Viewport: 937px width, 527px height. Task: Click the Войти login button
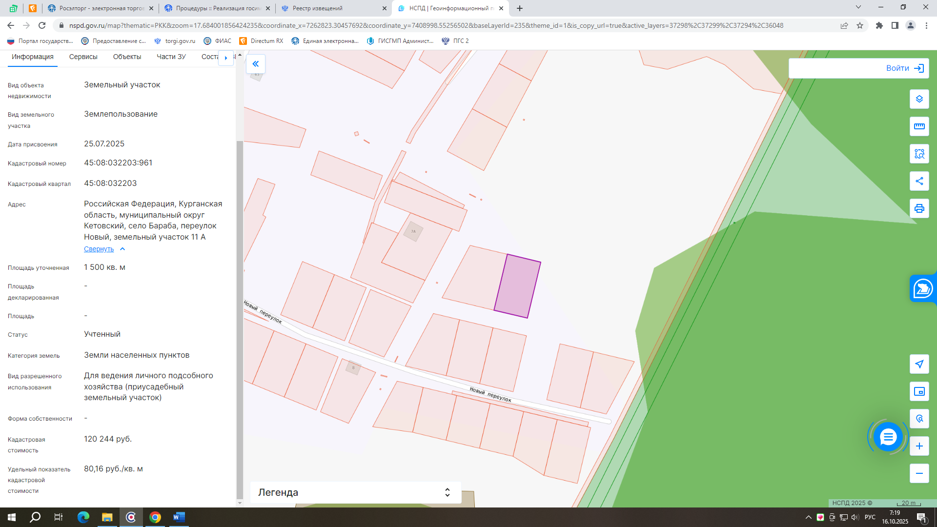[858, 68]
